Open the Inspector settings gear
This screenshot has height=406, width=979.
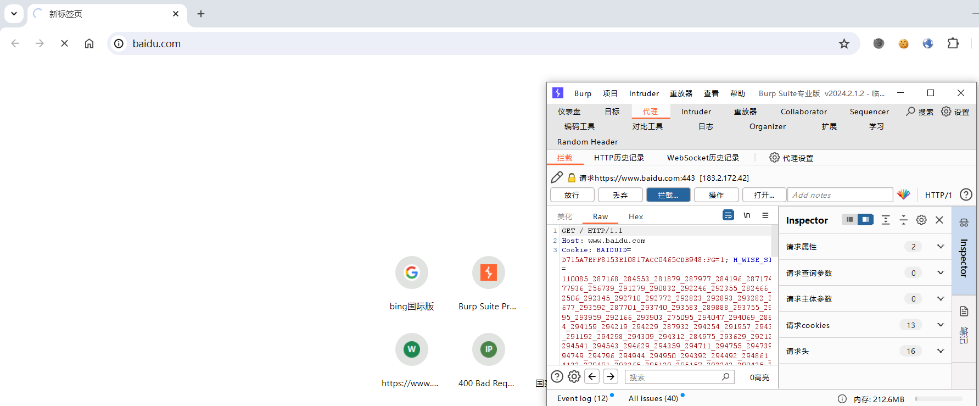click(x=921, y=220)
